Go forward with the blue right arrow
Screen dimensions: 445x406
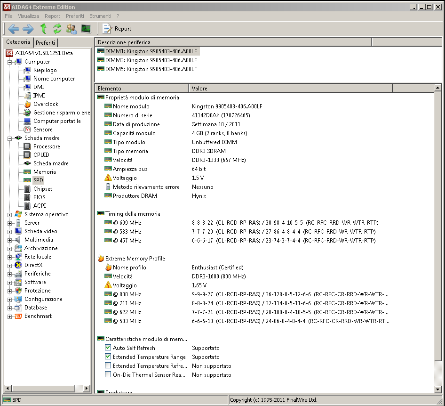28,29
